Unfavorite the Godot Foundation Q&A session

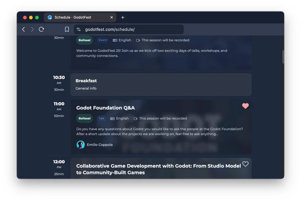tap(245, 106)
